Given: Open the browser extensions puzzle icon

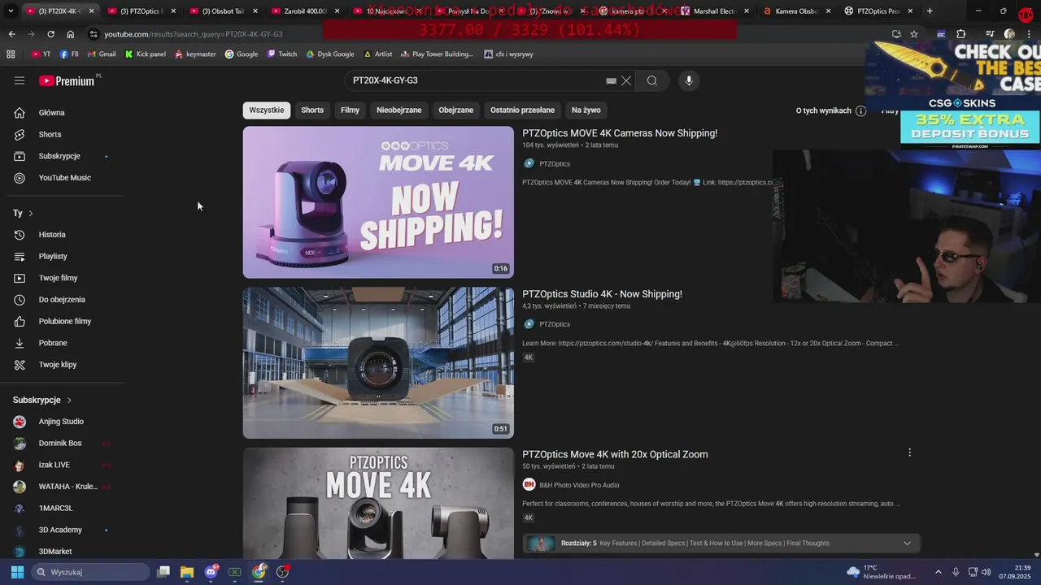Looking at the screenshot, I should click(961, 34).
